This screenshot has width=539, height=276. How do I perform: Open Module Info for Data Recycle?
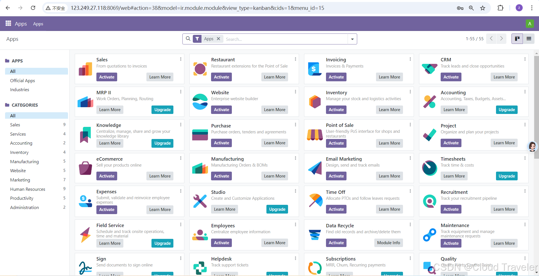coord(389,243)
